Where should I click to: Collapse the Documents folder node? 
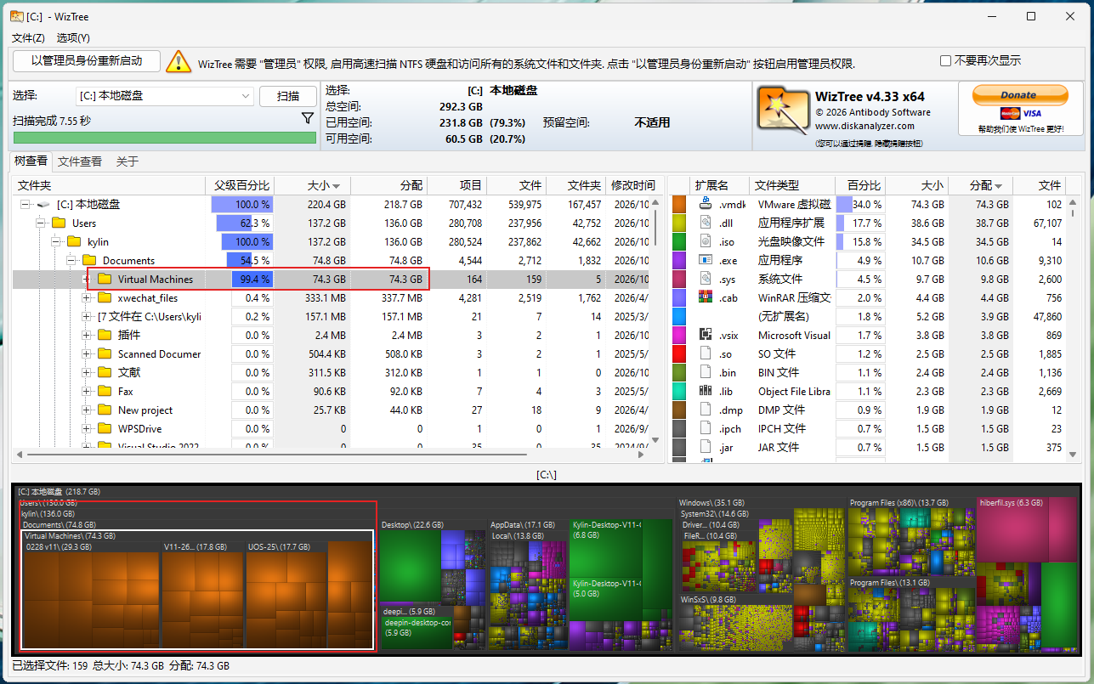(x=71, y=261)
